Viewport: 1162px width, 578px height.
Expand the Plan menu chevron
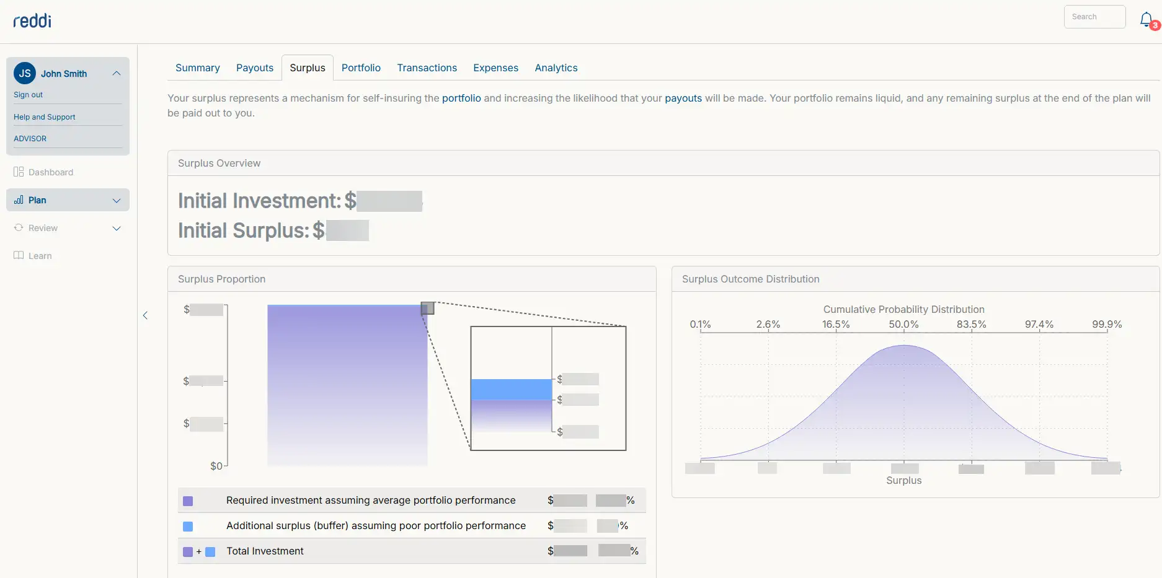[117, 200]
